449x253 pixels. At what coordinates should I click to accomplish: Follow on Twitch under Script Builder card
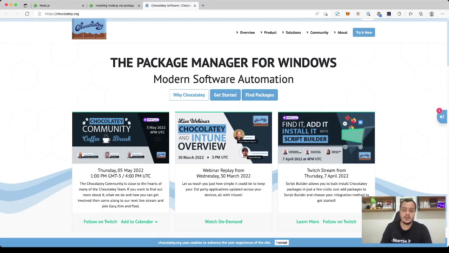[x=340, y=222]
